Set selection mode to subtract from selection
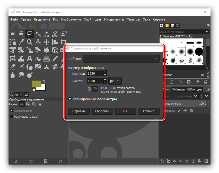This screenshot has width=219, height=173. tap(34, 104)
